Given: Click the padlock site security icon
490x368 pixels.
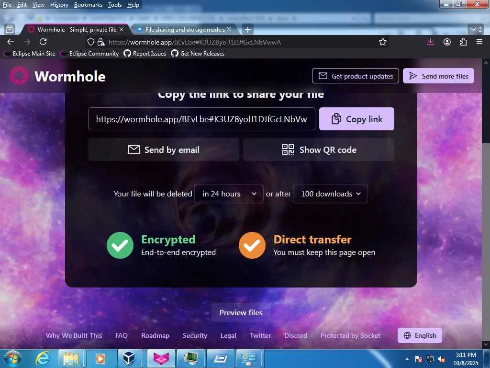Looking at the screenshot, I should 100,42.
